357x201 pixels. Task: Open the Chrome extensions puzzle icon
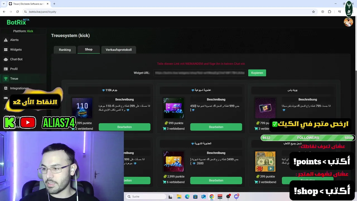pyautogui.click(x=330, y=12)
